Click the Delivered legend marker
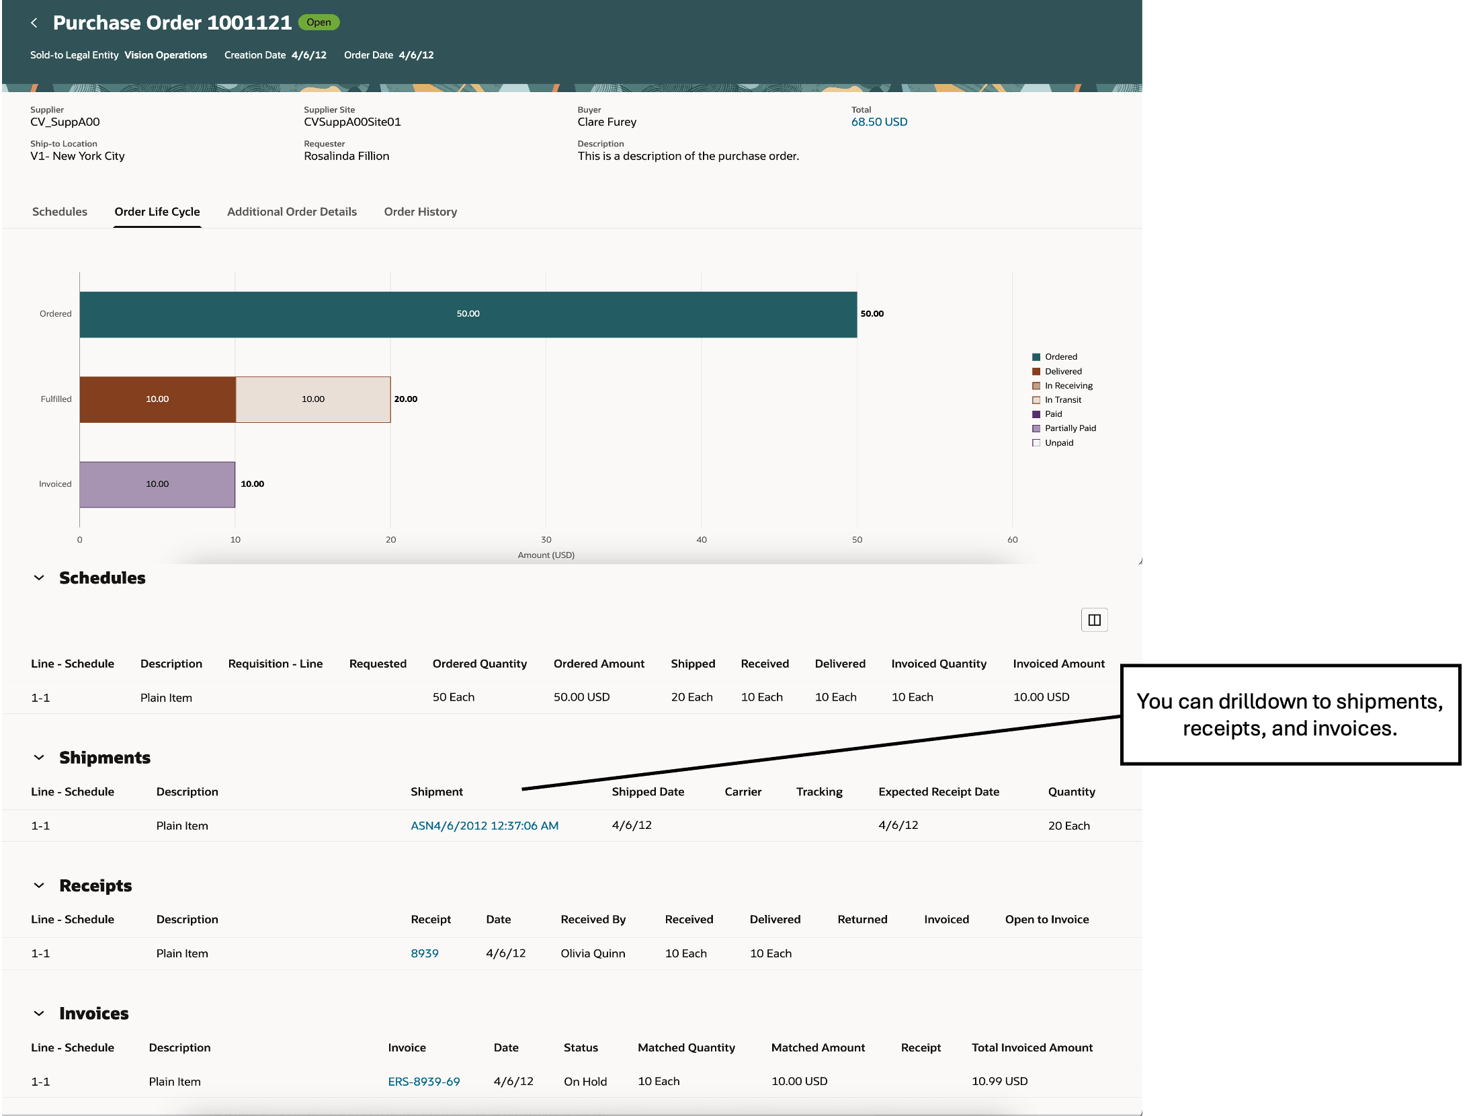This screenshot has width=1469, height=1116. (1036, 372)
